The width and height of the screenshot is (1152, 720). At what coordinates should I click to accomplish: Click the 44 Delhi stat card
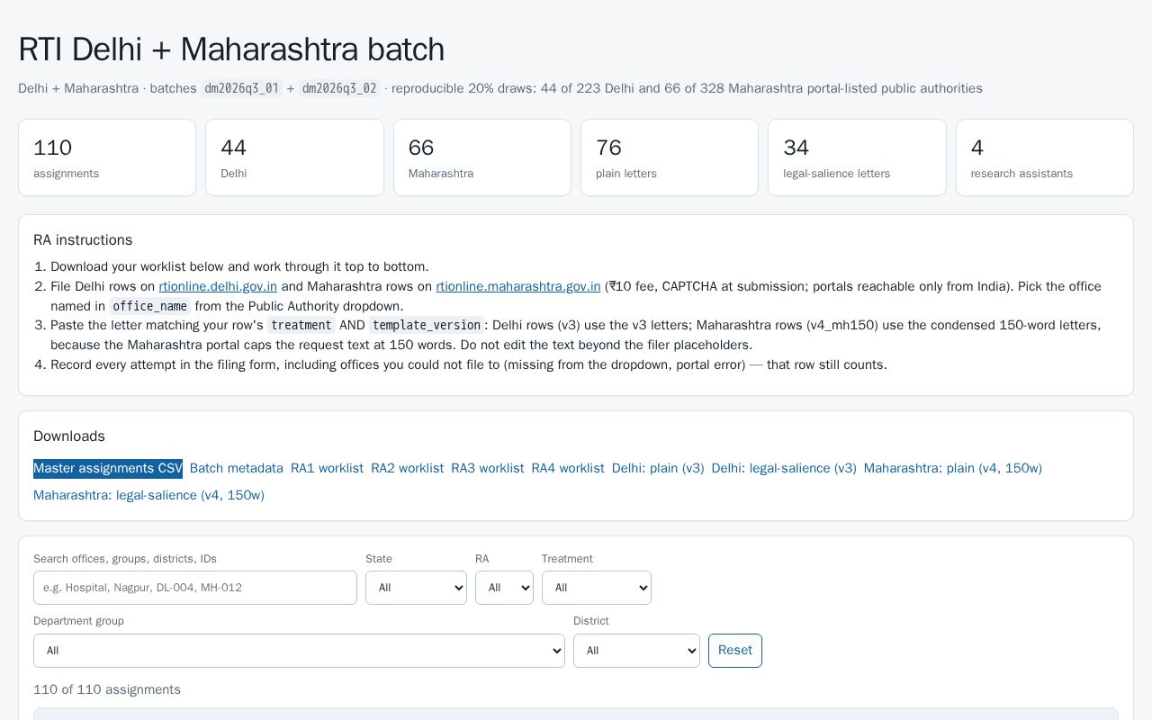pos(294,157)
